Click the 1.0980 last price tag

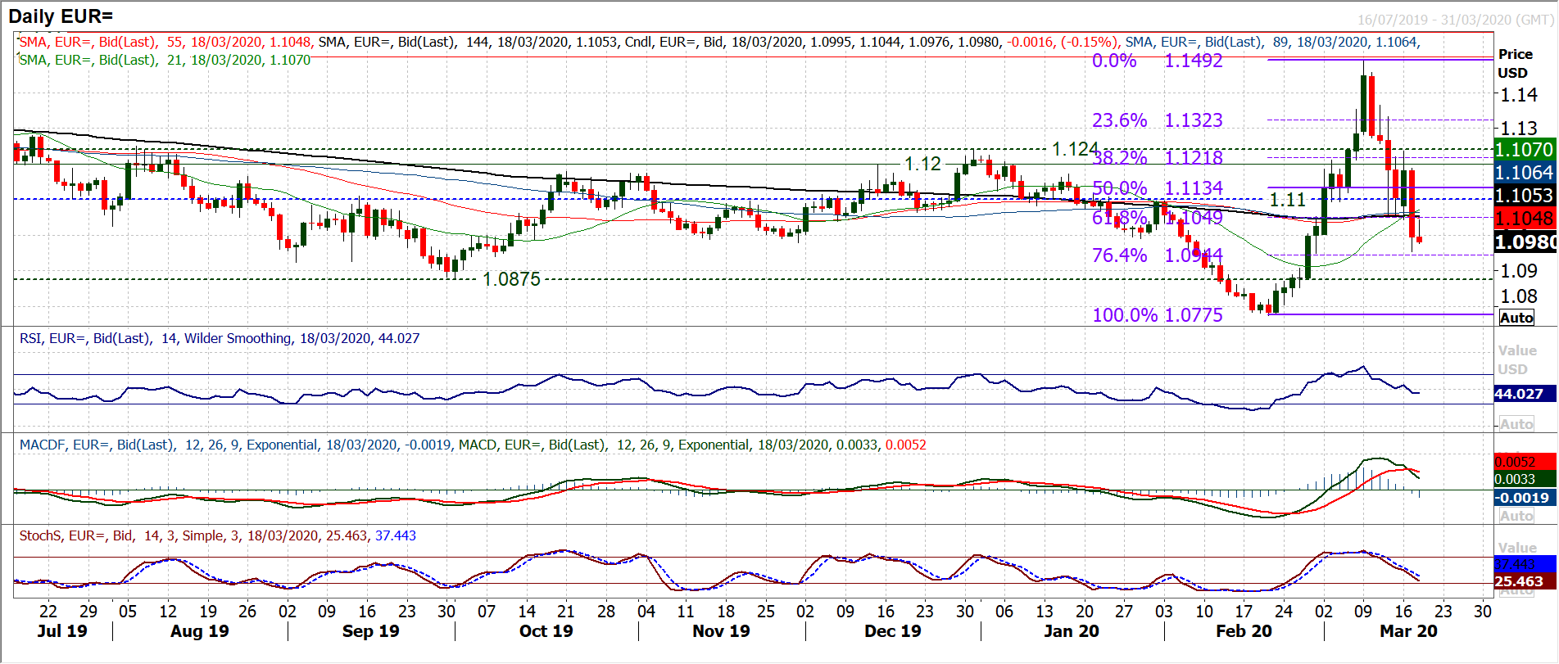1524,242
